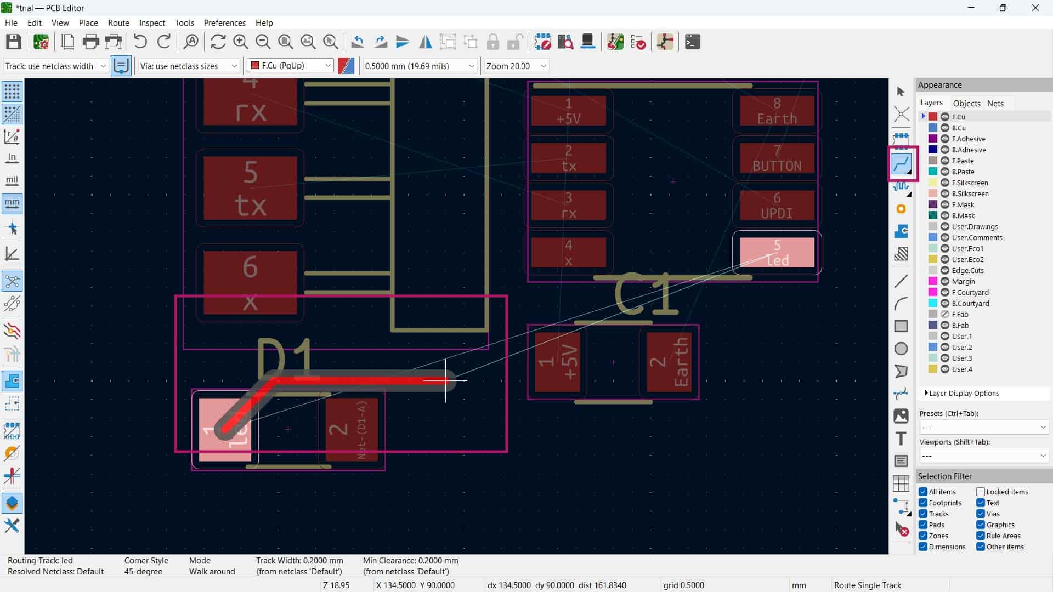Click pad 5 led on the canvas
The image size is (1053, 592).
point(777,252)
